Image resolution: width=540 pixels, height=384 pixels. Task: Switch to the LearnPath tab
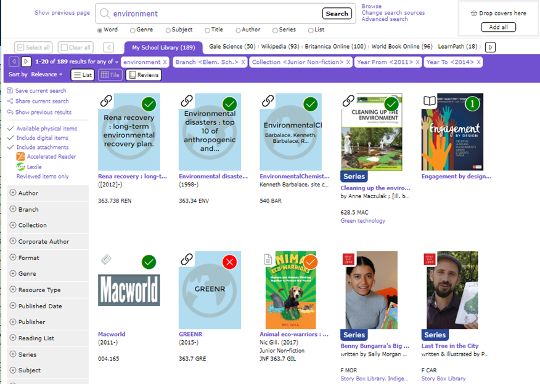click(x=457, y=46)
